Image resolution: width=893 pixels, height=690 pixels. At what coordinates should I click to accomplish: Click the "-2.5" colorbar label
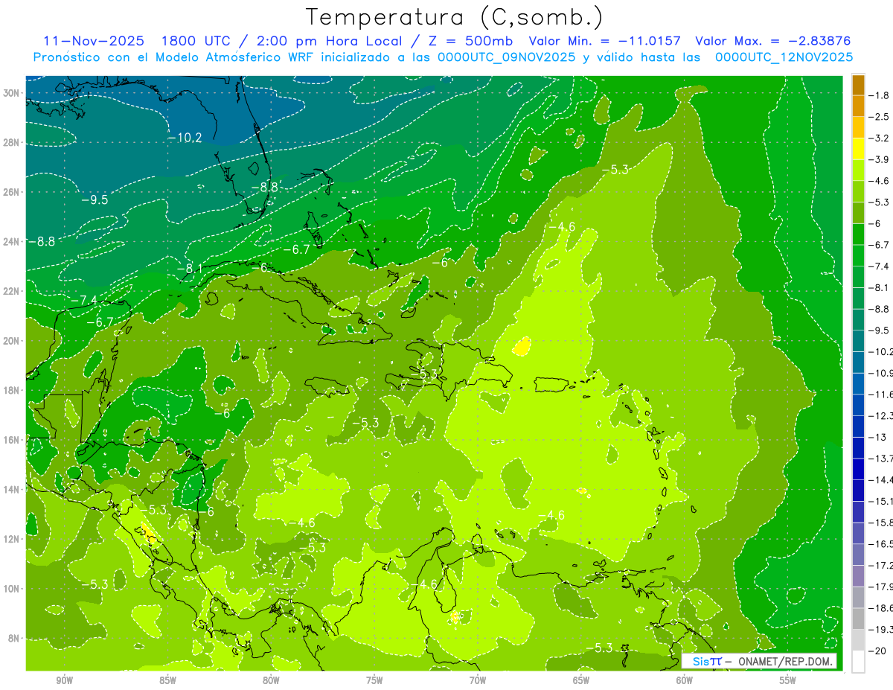880,117
